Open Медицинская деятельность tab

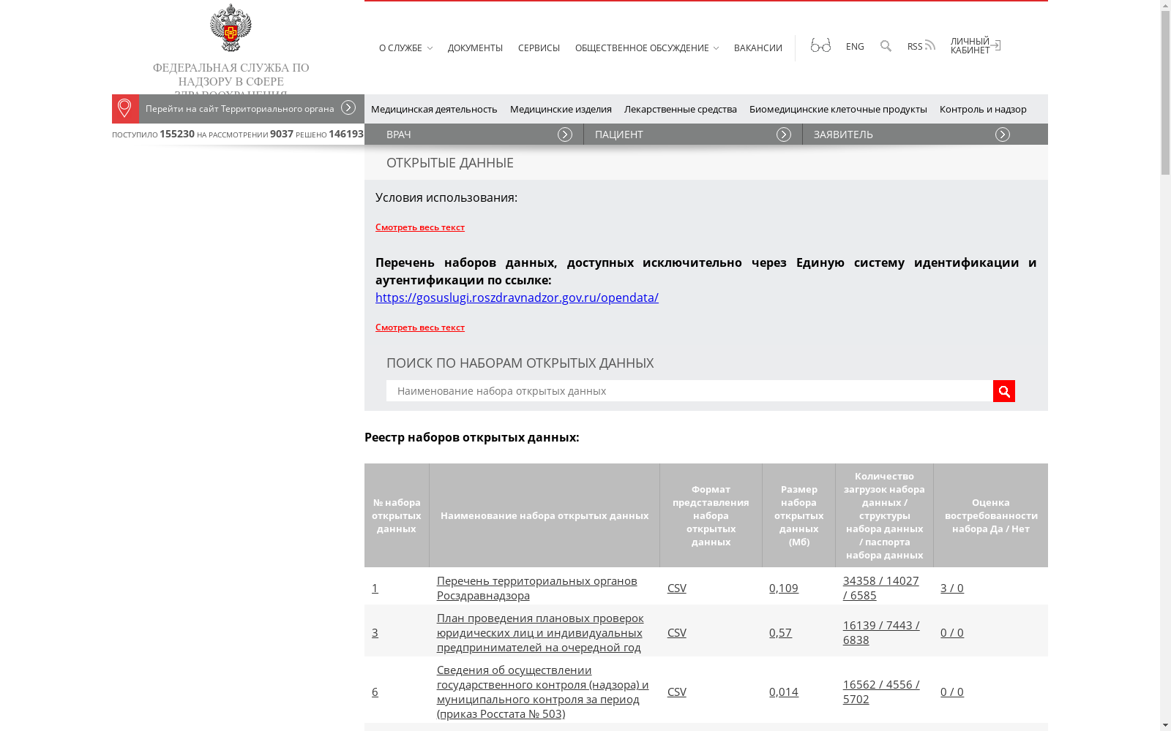tap(434, 109)
